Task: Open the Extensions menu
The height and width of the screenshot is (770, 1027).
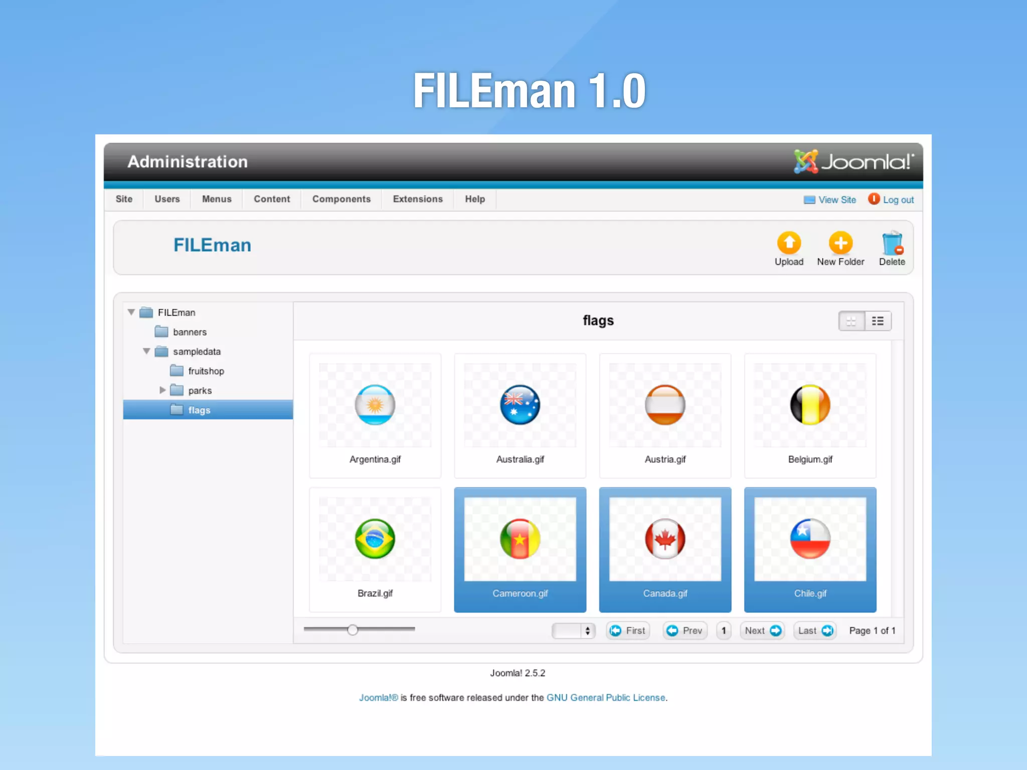Action: 418,199
